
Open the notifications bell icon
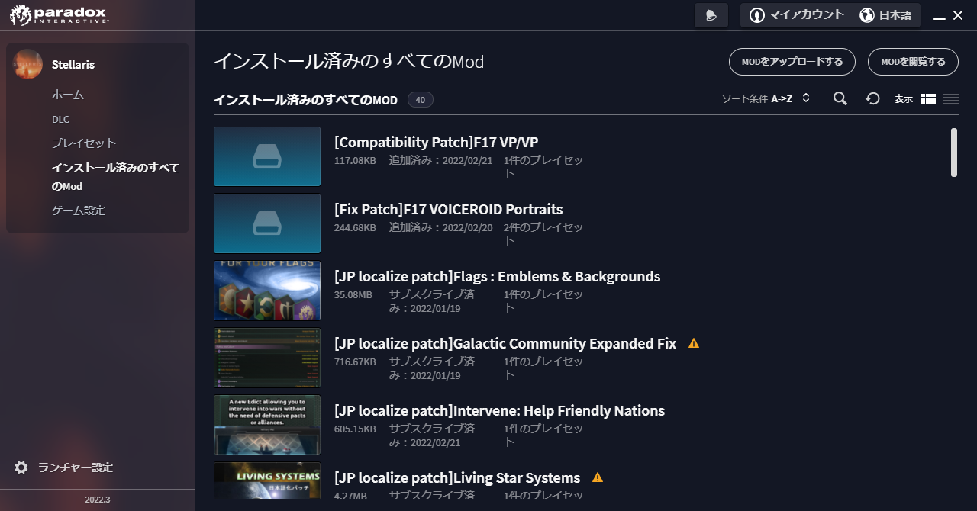[x=711, y=15]
